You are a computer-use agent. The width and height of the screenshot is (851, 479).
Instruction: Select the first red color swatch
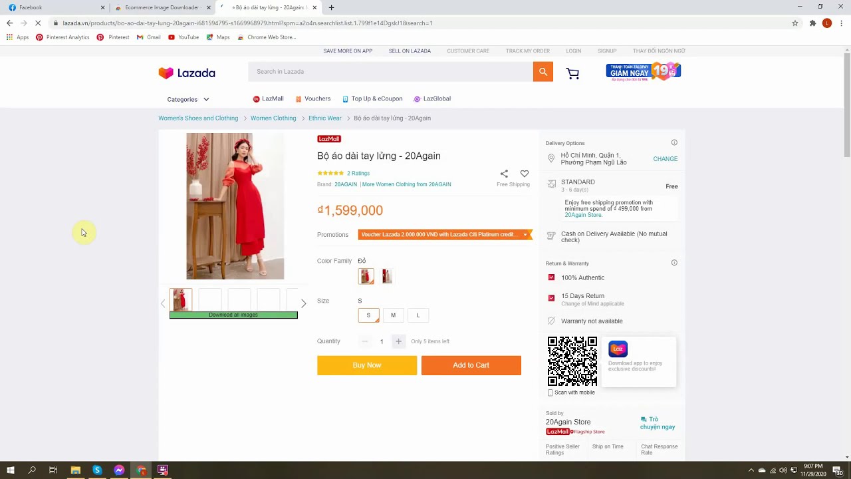point(366,276)
